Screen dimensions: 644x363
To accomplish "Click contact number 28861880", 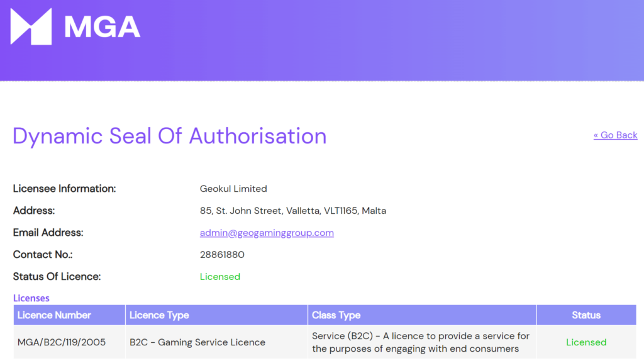I will point(222,255).
